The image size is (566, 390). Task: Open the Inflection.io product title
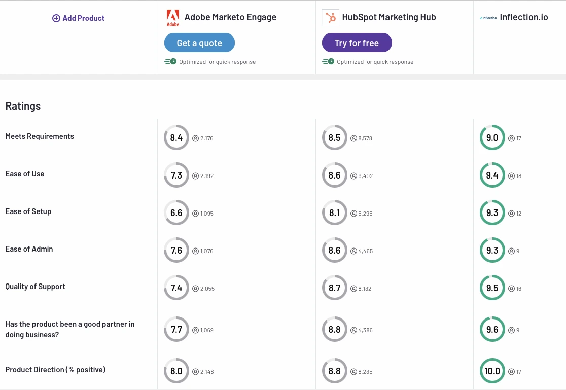(524, 17)
